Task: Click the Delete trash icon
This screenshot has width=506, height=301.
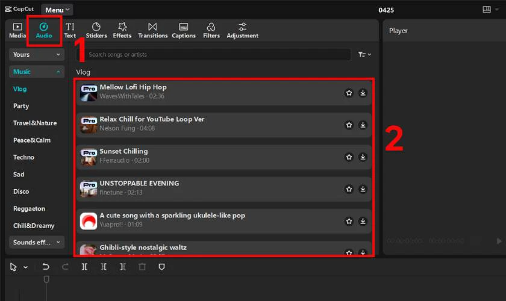Action: coord(142,267)
